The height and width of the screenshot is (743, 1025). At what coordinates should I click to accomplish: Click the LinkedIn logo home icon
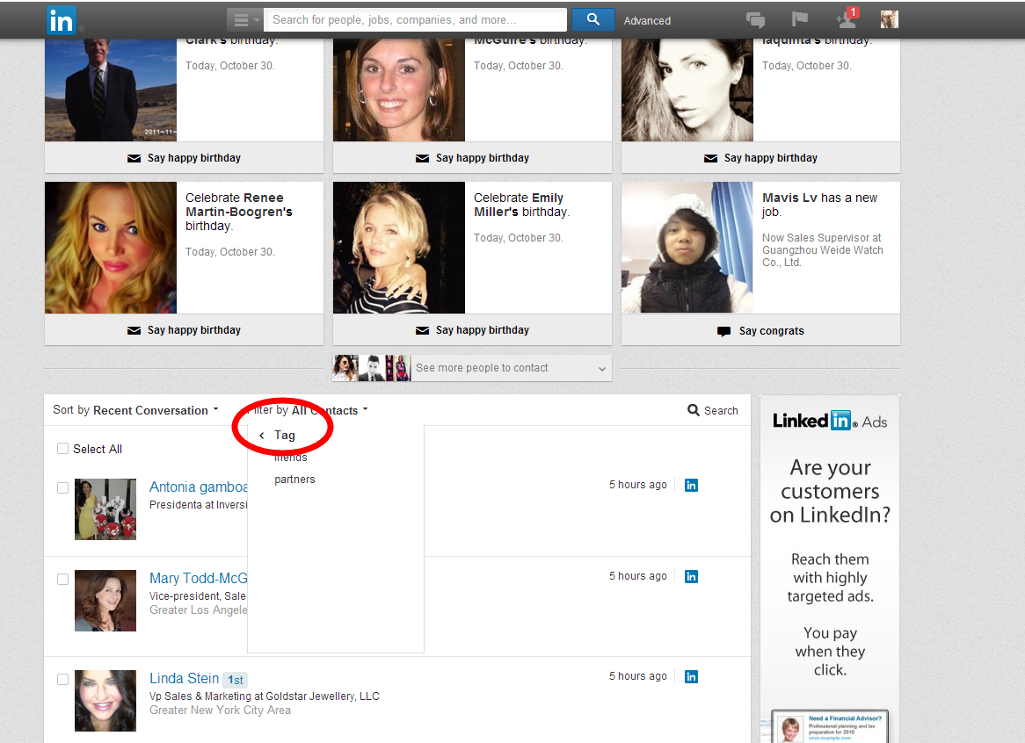62,20
